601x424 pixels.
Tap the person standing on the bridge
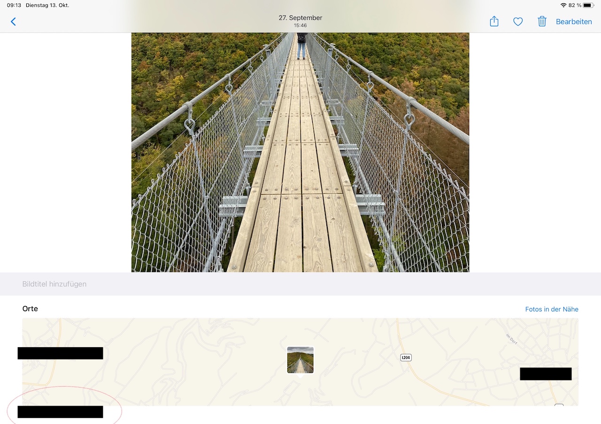click(301, 45)
